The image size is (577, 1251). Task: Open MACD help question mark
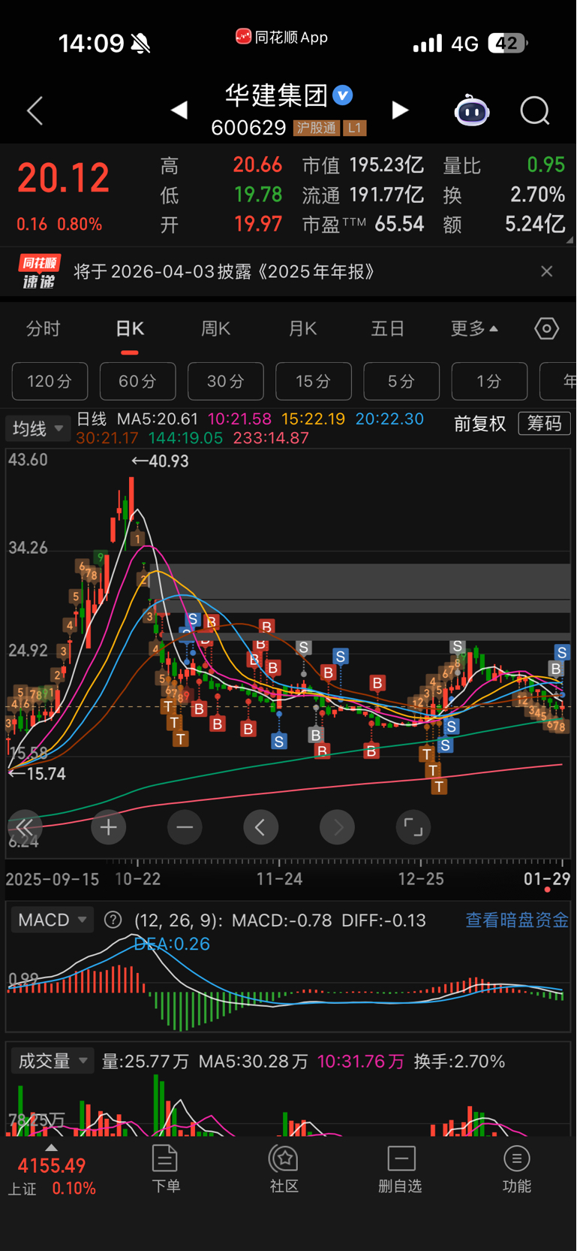tap(113, 920)
